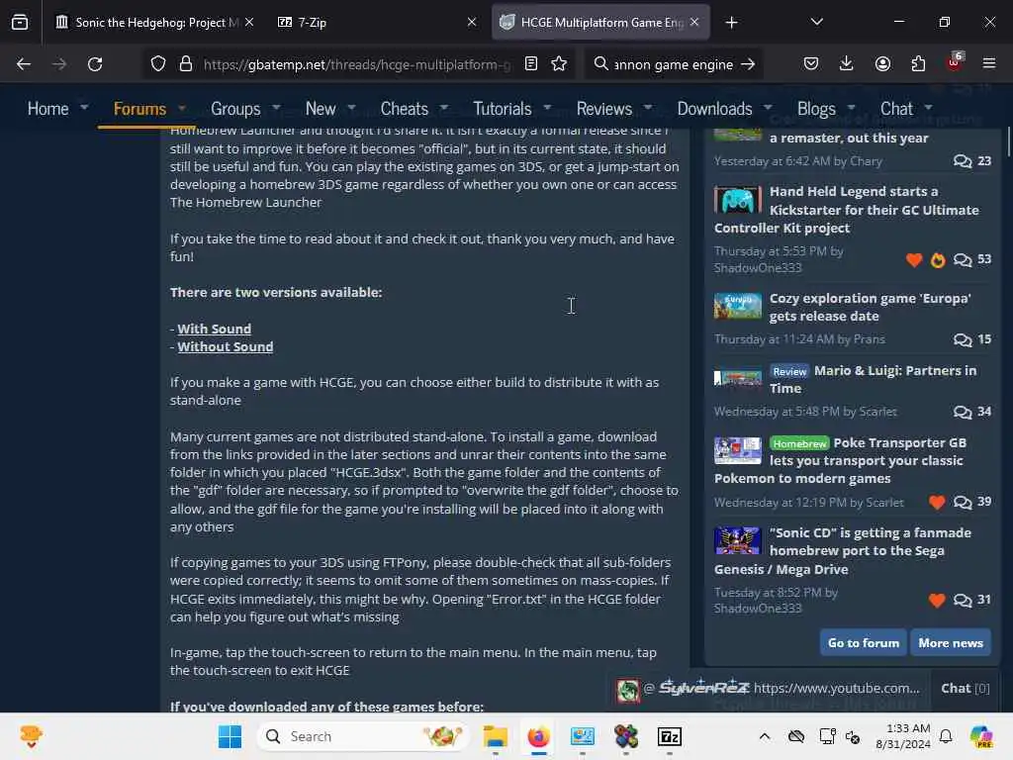Open the New menu item
This screenshot has width=1013, height=760.
click(321, 109)
